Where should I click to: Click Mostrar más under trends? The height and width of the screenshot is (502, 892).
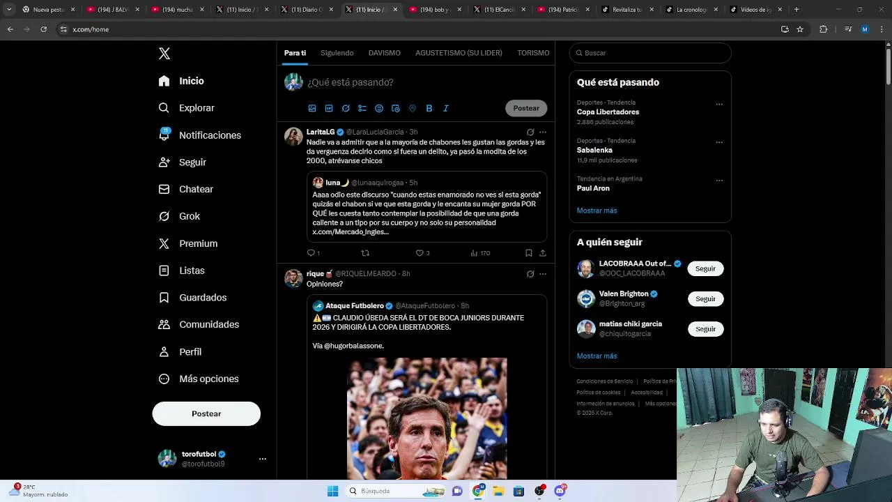coord(597,211)
